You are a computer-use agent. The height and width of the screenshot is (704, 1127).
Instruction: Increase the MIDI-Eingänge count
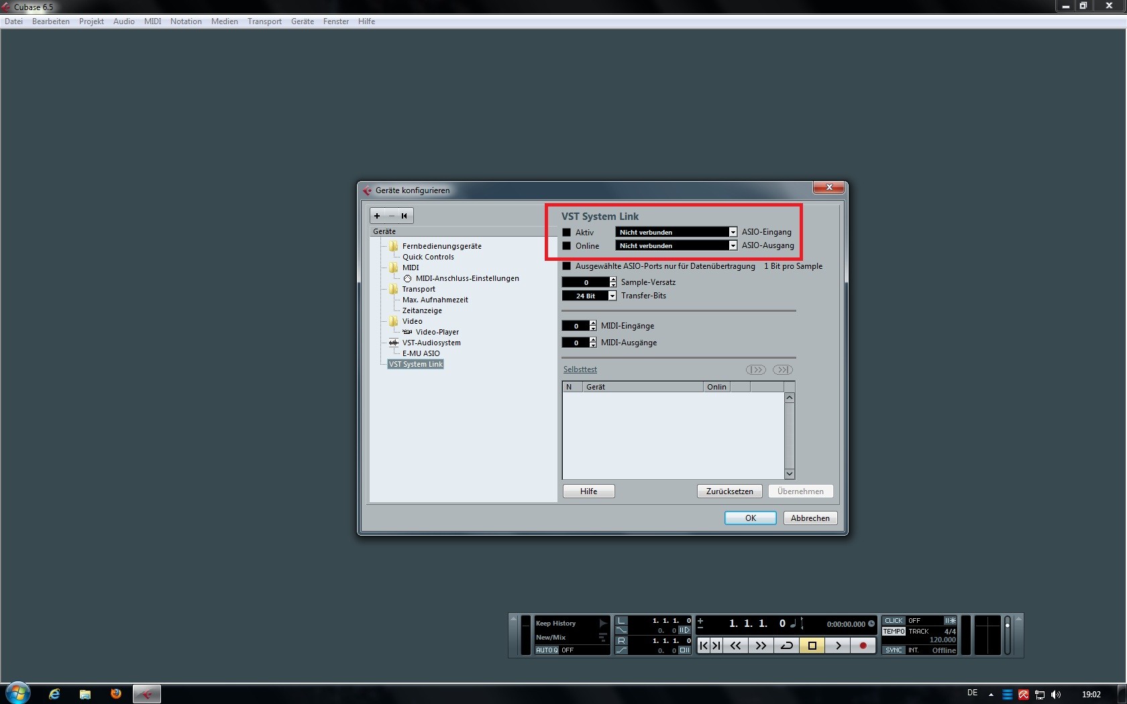pos(593,323)
